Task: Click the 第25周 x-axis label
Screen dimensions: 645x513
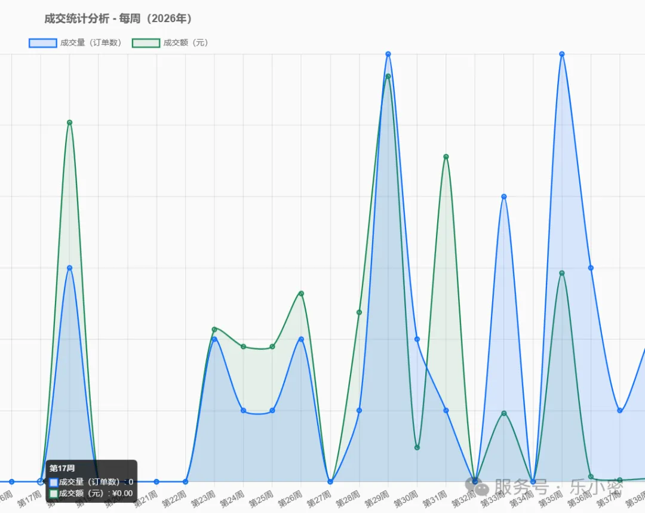Action: pyautogui.click(x=260, y=498)
